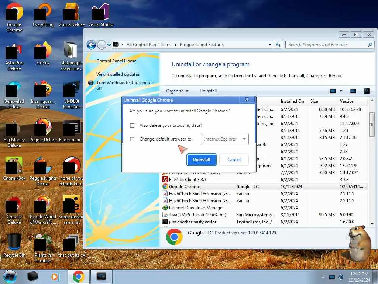Open the Google Chrome desktop shortcut

pos(14,17)
